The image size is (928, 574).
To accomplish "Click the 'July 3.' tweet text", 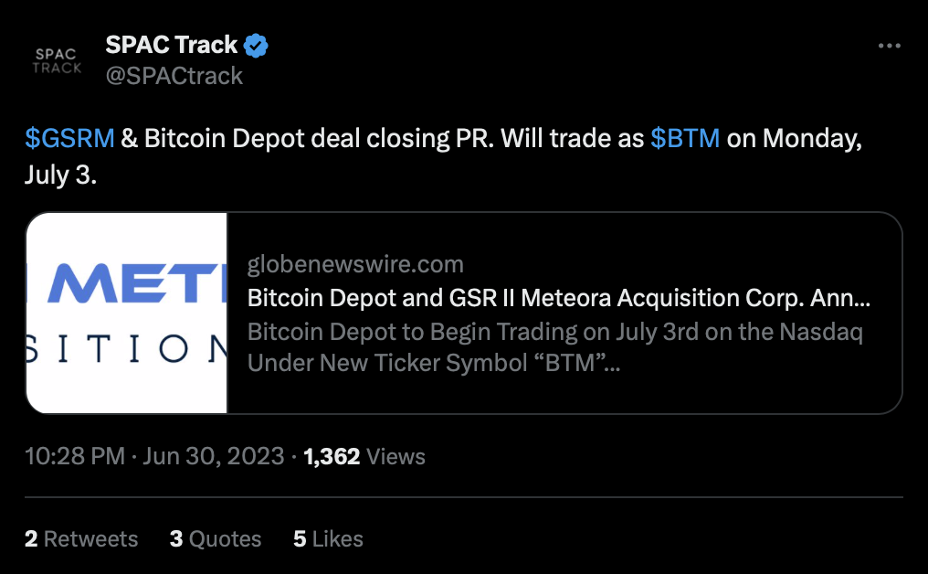I will (60, 175).
